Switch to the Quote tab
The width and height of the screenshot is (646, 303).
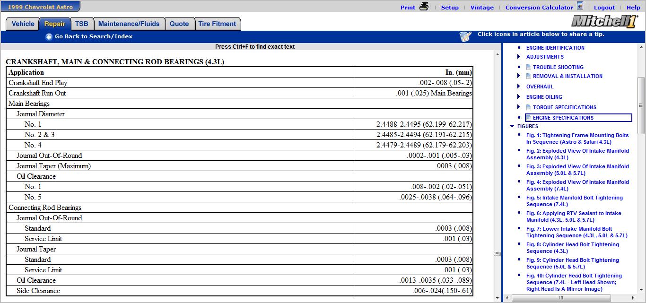coord(179,24)
